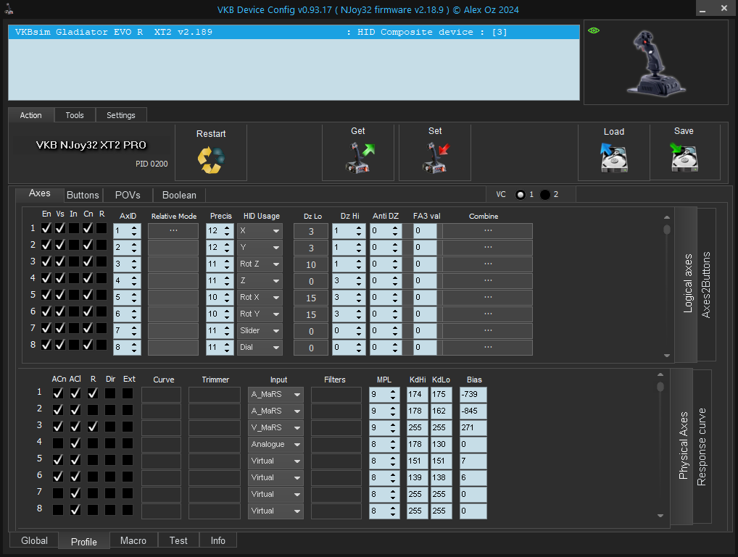738x557 pixels.
Task: Open HID Usage dropdown showing X
Action: [260, 231]
